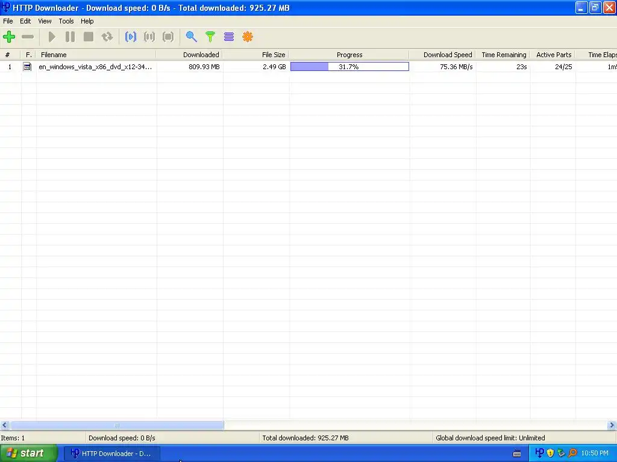
Task: Click the 31.7% progress bar
Action: [349, 67]
